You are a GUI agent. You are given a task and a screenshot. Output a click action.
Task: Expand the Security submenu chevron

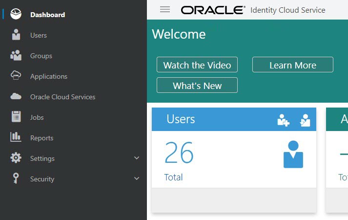pos(137,178)
